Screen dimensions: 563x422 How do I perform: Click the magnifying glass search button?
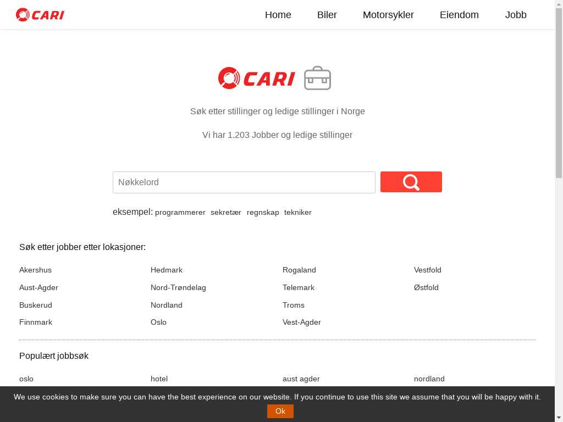pyautogui.click(x=411, y=182)
